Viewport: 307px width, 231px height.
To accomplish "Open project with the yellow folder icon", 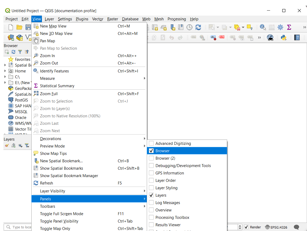I will (19, 27).
